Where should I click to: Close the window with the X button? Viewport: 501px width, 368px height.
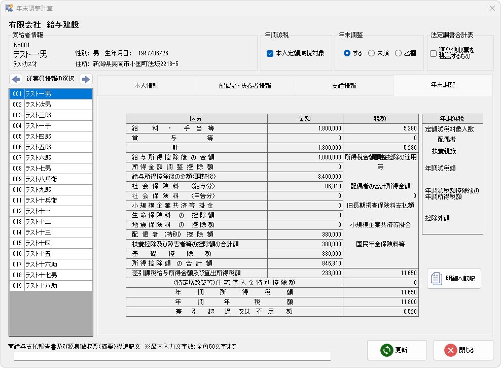492,8
